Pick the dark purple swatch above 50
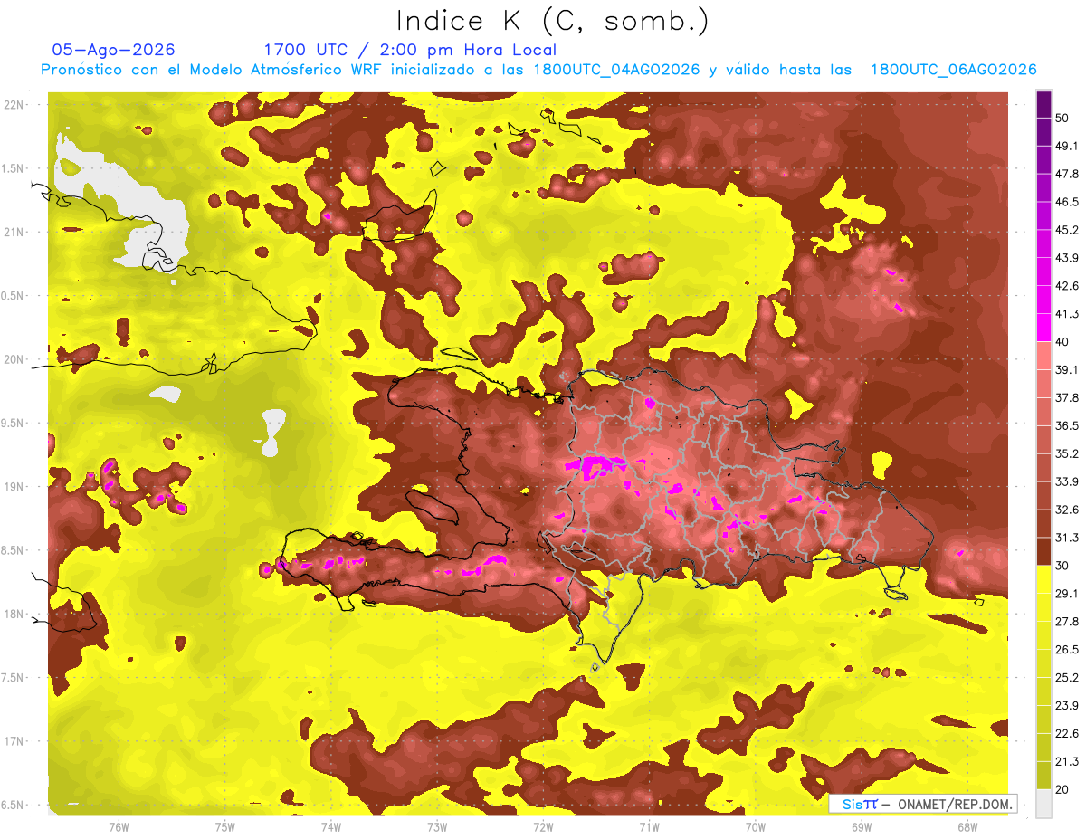1086x839 pixels. click(1043, 104)
